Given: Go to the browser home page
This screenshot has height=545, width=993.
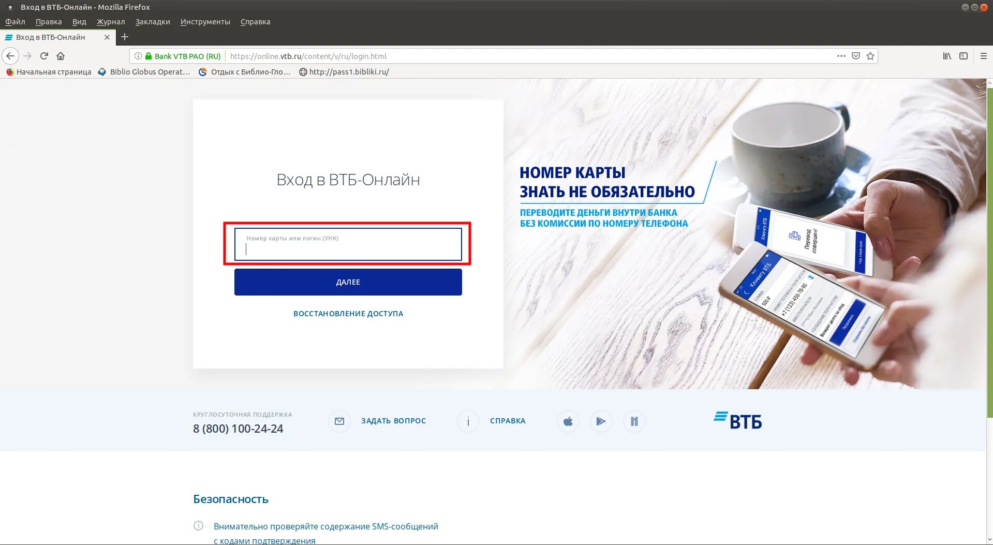Looking at the screenshot, I should (61, 56).
